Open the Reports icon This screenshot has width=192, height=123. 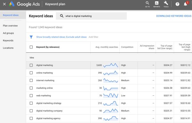pyautogui.click(x=156, y=4)
